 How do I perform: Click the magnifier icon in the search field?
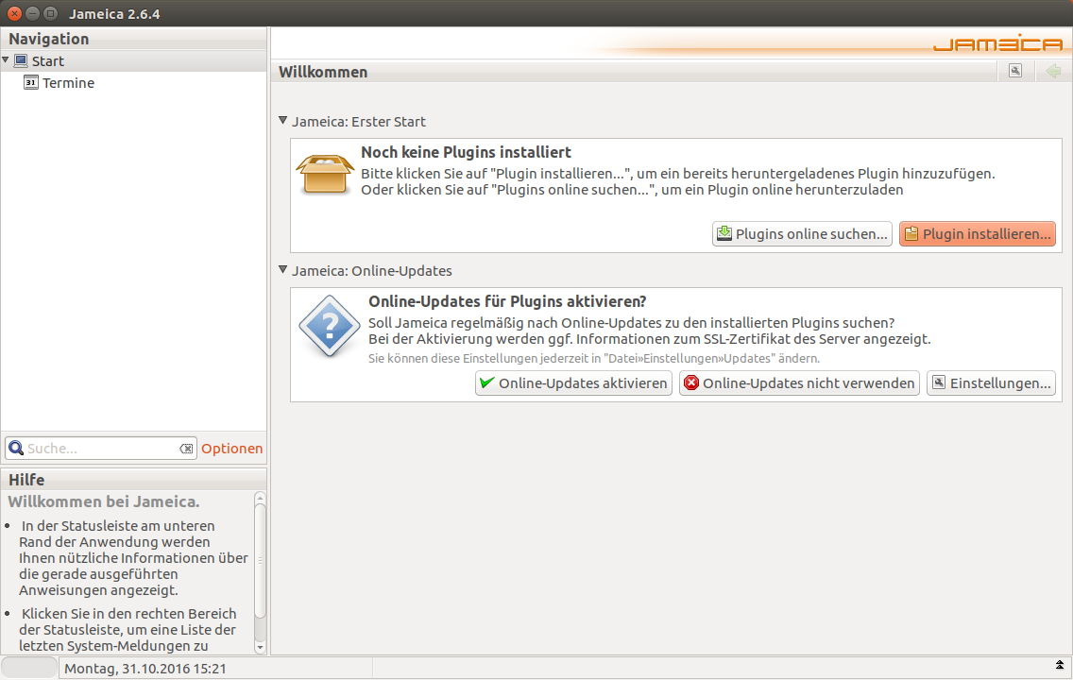click(x=16, y=448)
